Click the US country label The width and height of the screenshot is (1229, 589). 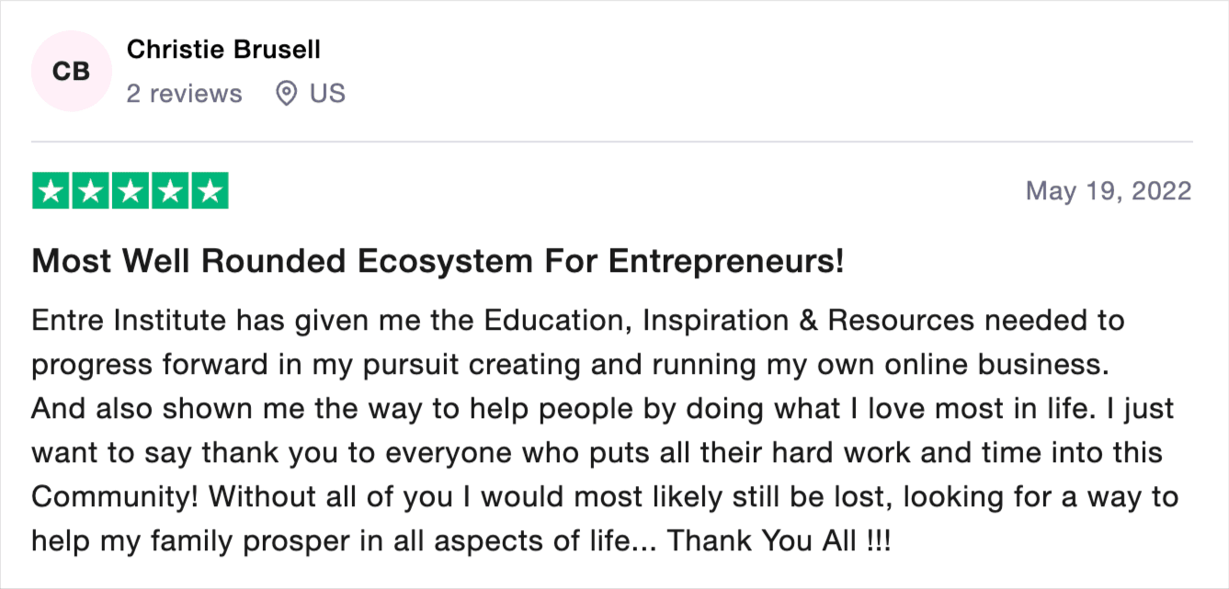(x=327, y=94)
